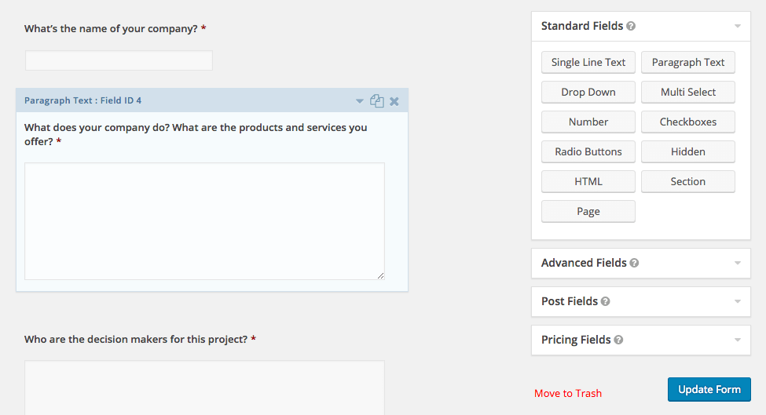The image size is (766, 415).
Task: Duplicate the Paragraph Text field
Action: [x=376, y=101]
